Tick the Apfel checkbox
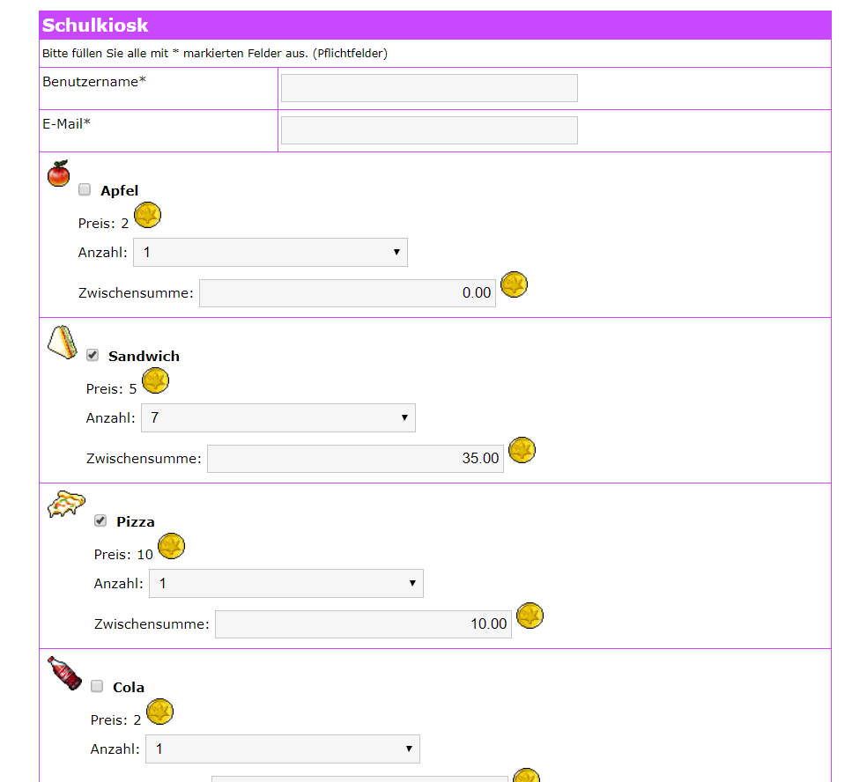The height and width of the screenshot is (782, 867). point(85,189)
